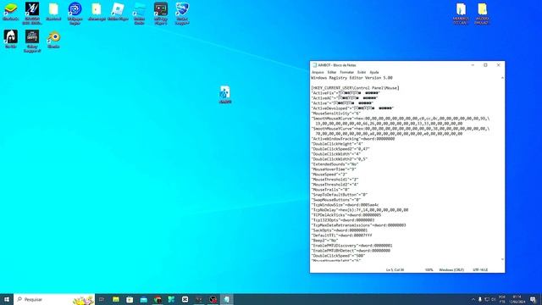Click the "TcpMaxDataRetransmissions" line
542x305 pixels.
tap(358, 225)
